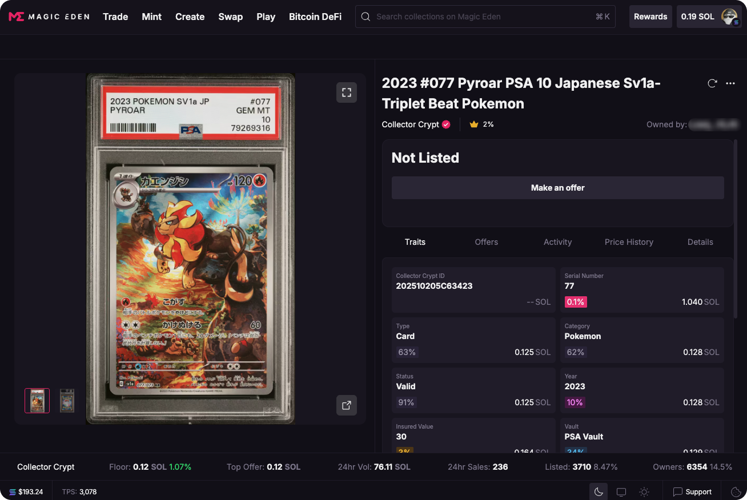The image size is (747, 500).
Task: Click the main Pyroar card image
Action: point(191,248)
